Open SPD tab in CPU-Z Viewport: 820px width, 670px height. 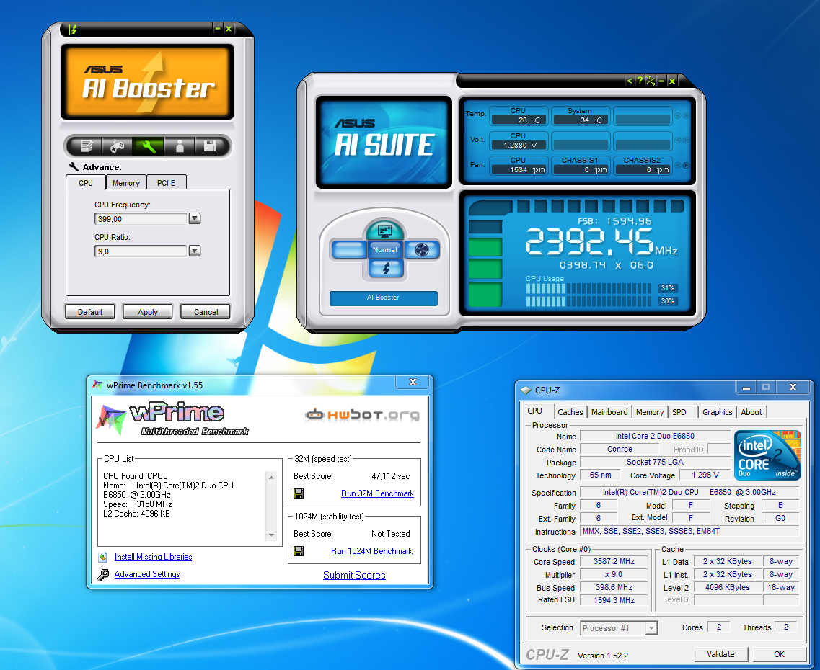[679, 412]
